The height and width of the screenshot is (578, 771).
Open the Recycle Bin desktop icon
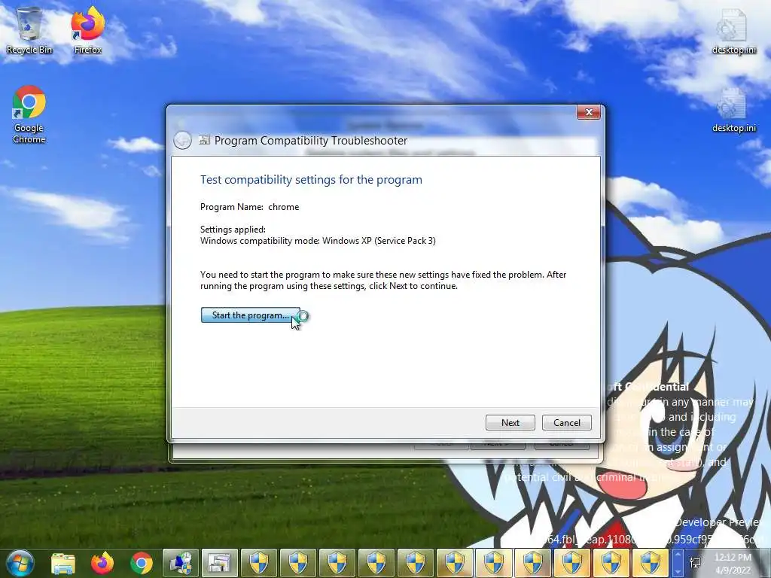[29, 31]
